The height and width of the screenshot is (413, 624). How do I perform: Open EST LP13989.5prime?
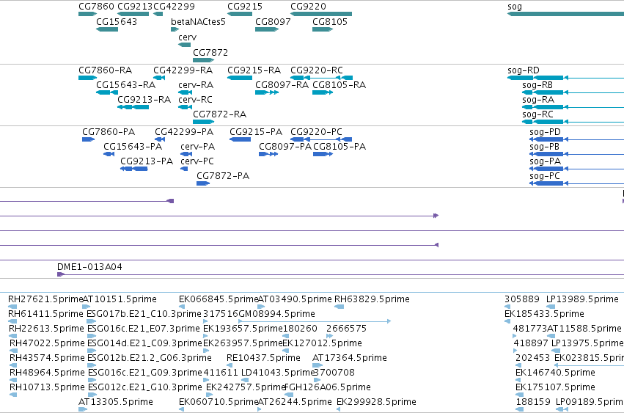582,299
